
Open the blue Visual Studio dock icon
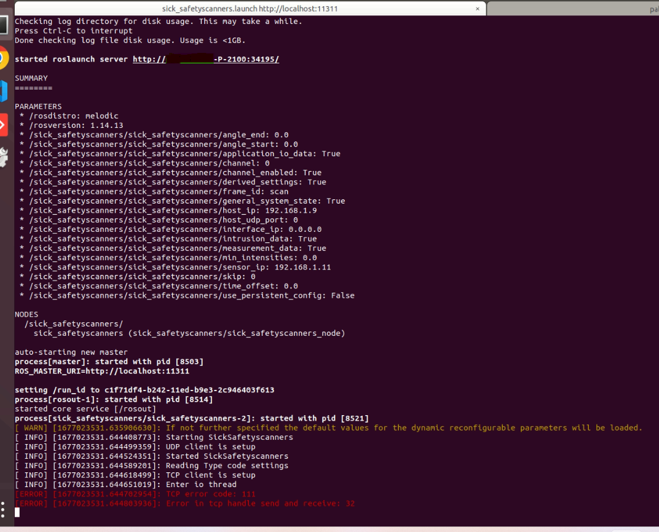(x=4, y=91)
